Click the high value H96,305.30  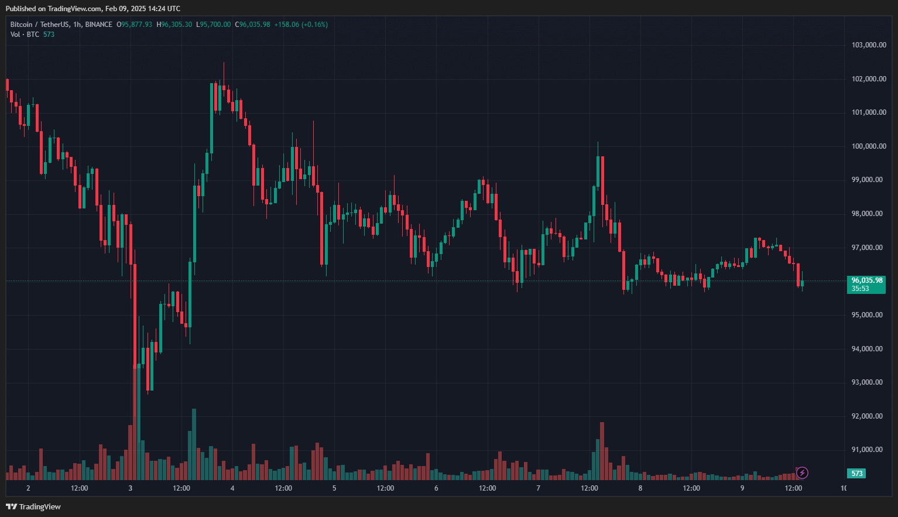coord(174,25)
